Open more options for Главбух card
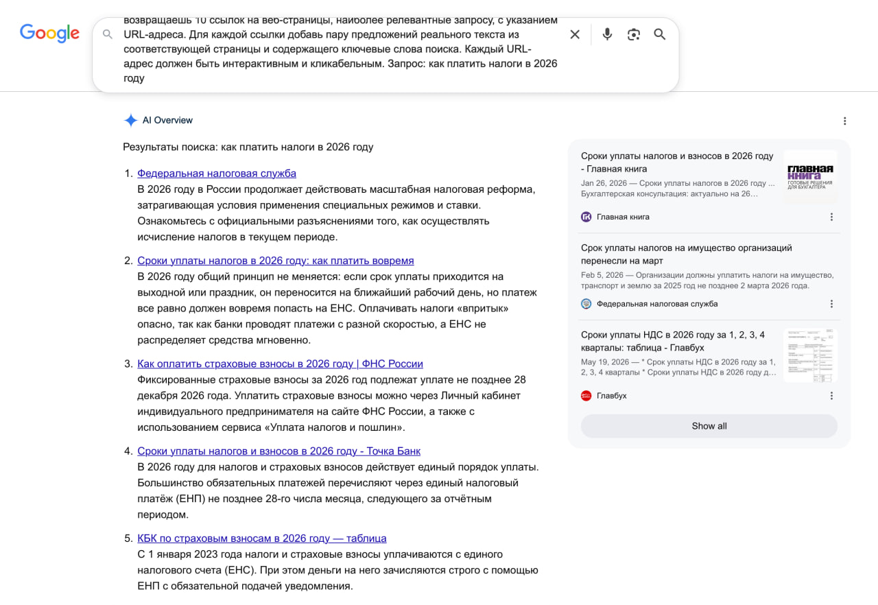This screenshot has height=605, width=878. 831,396
